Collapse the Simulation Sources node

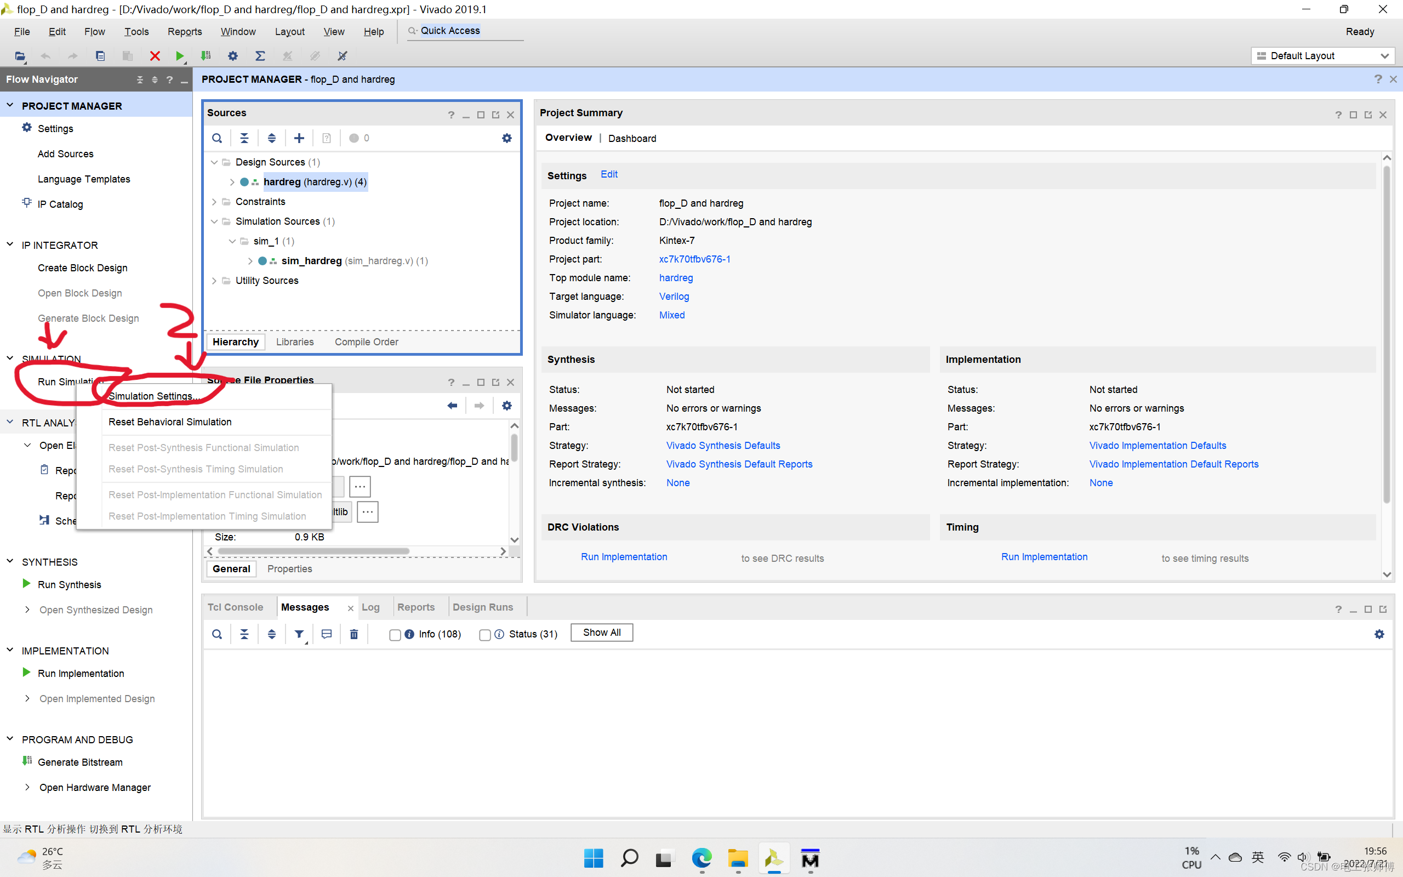214,221
